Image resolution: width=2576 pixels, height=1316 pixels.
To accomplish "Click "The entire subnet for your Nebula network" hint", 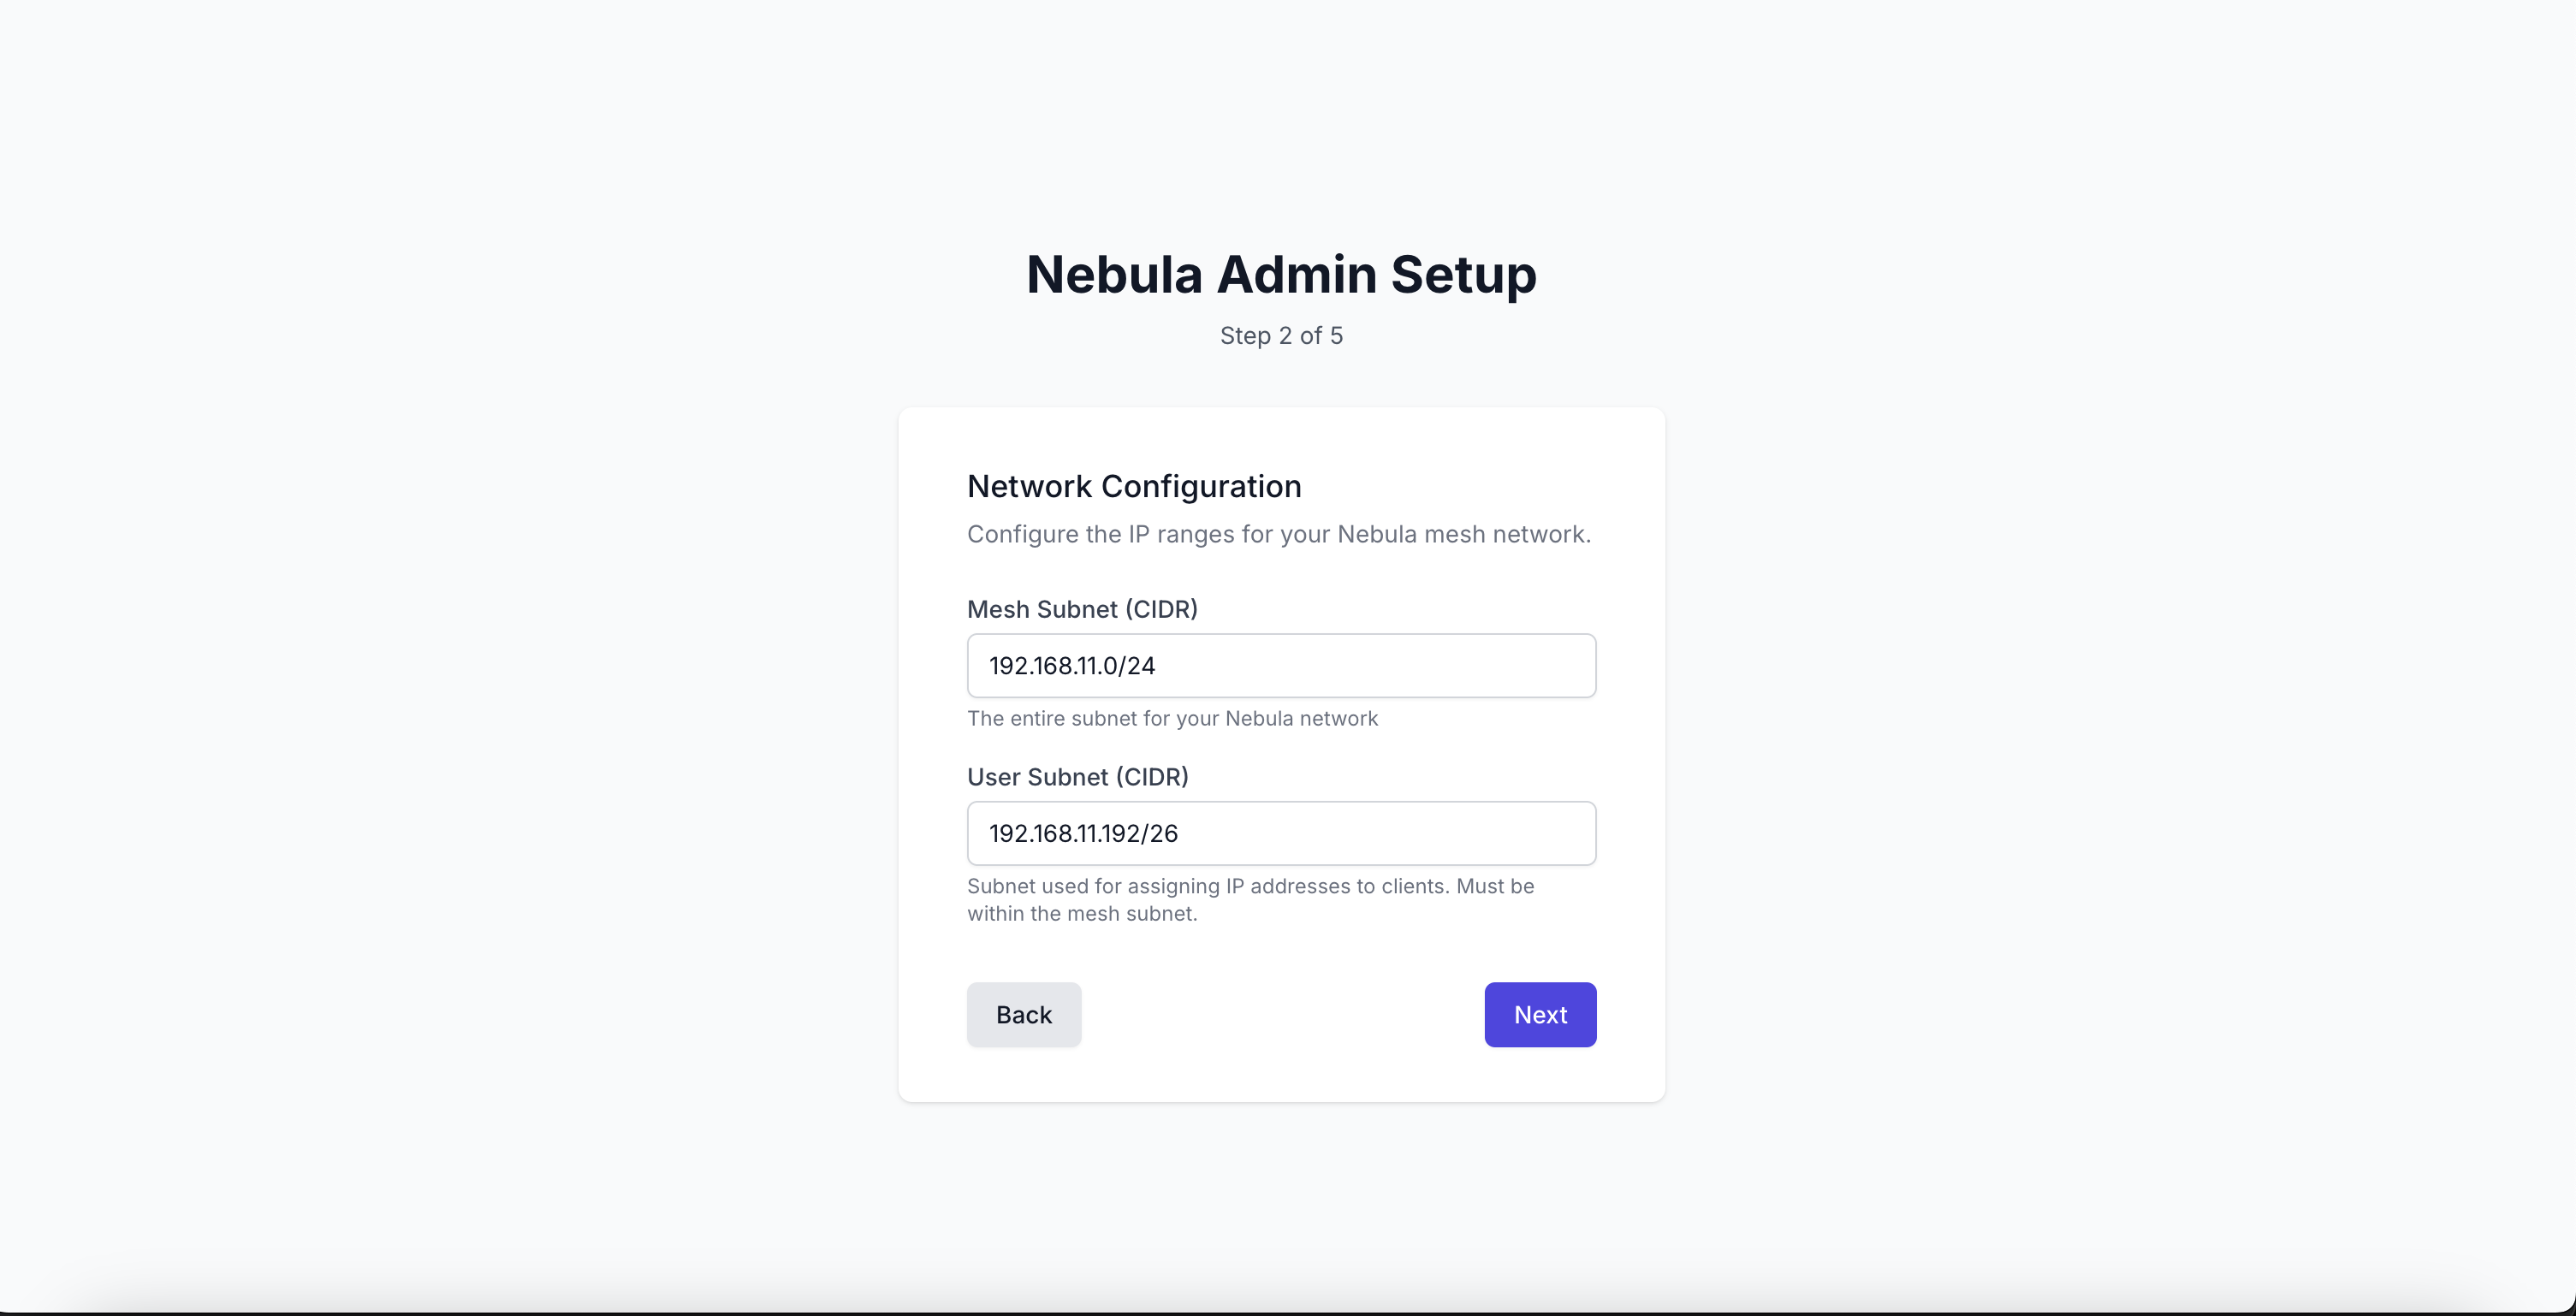I will click(x=1172, y=718).
